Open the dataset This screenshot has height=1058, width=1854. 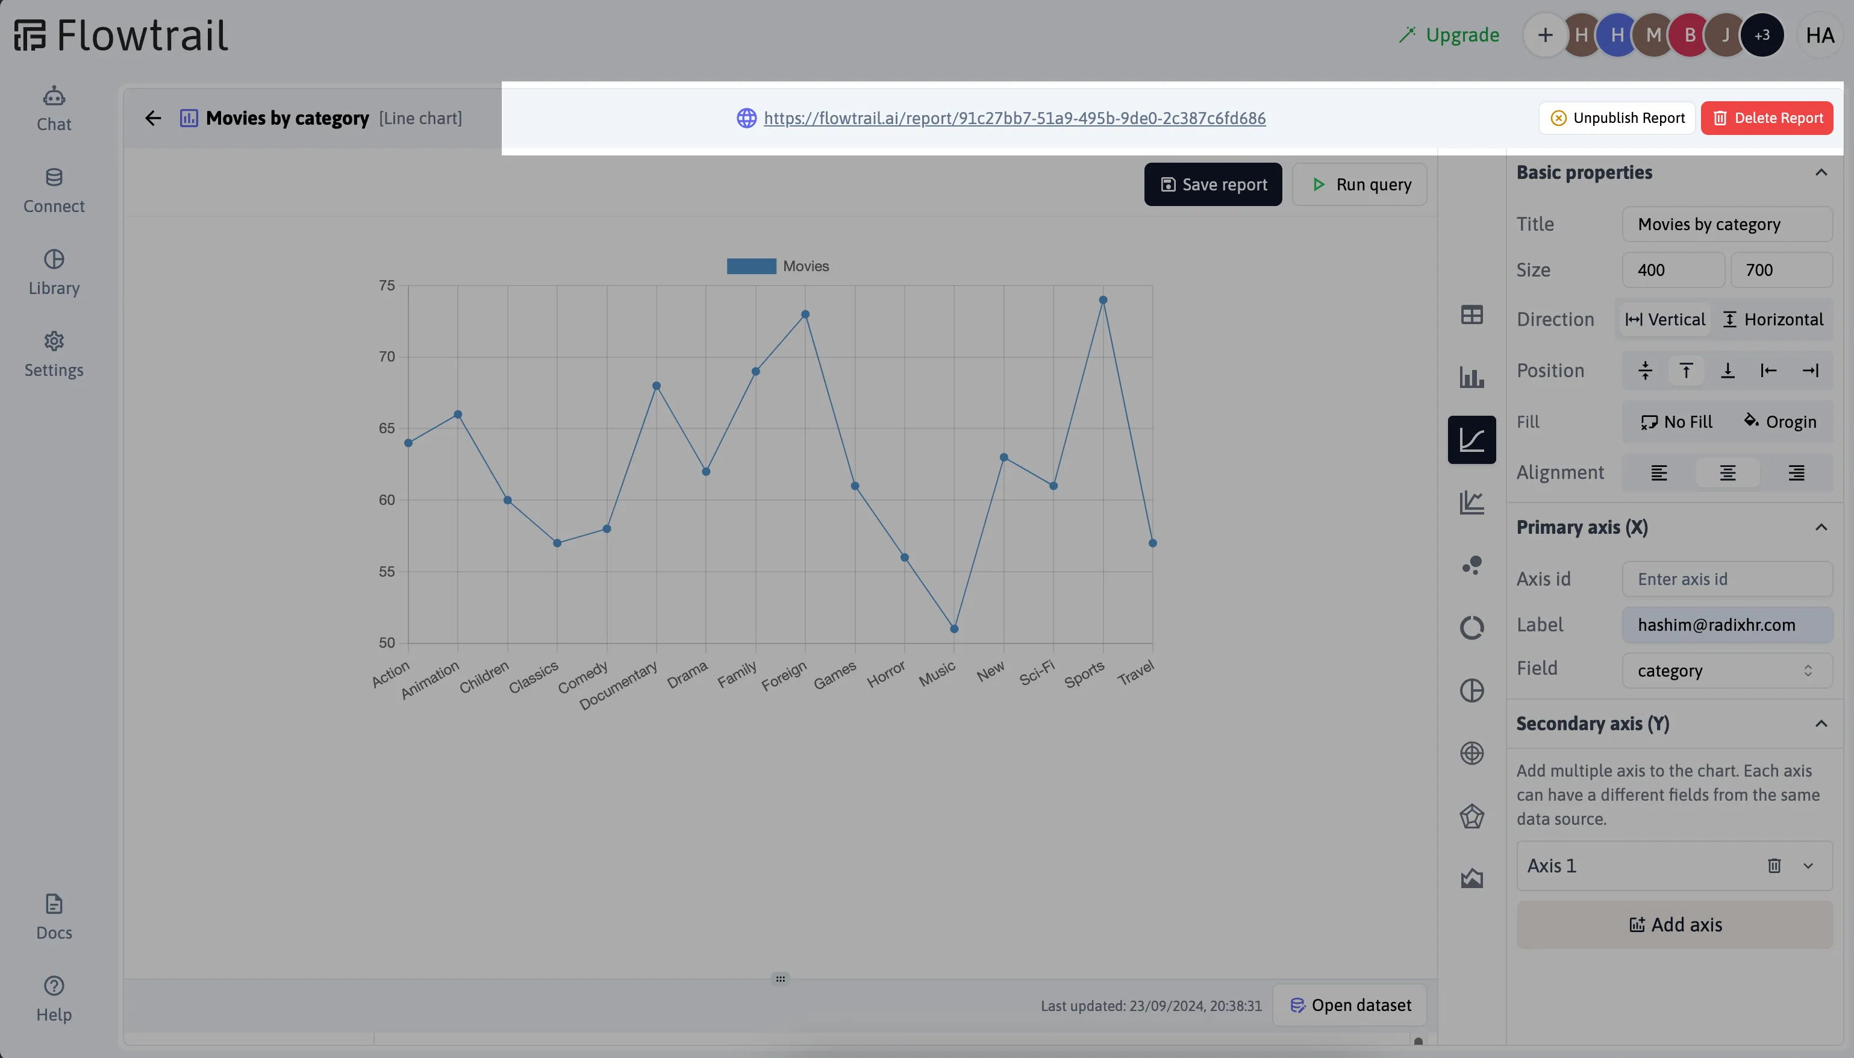[x=1349, y=1005]
